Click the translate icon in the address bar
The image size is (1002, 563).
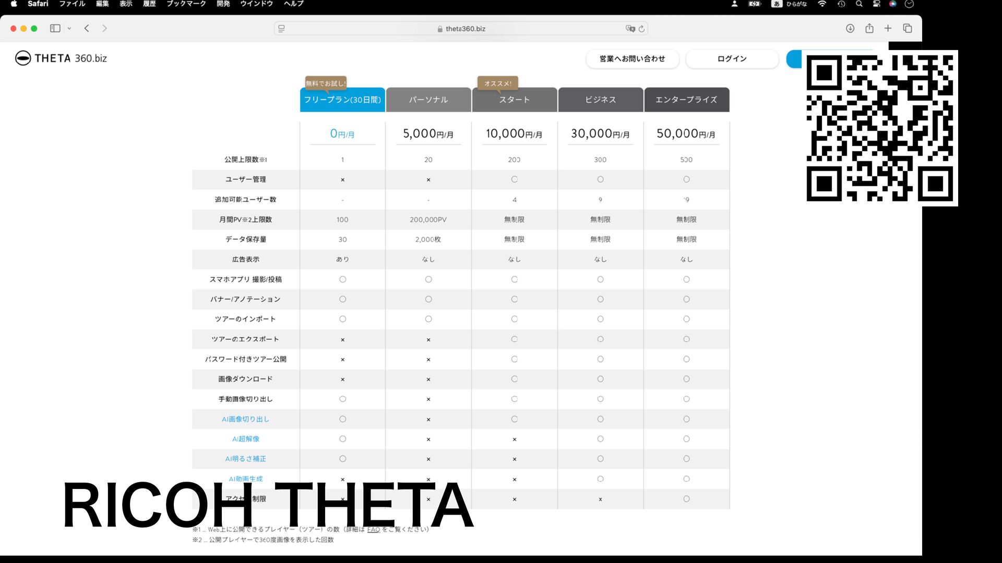click(x=630, y=29)
